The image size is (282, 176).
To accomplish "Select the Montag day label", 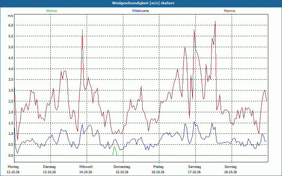I will coord(13,167).
